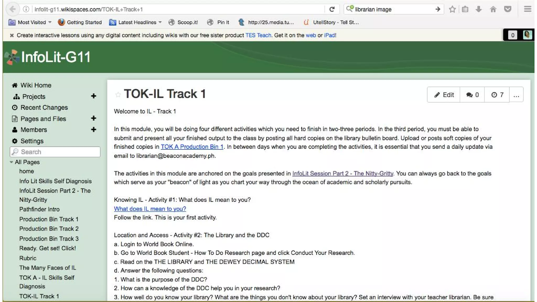This screenshot has width=537, height=302.
Task: Follow the TOK A Production Bin 1 link
Action: [192, 147]
